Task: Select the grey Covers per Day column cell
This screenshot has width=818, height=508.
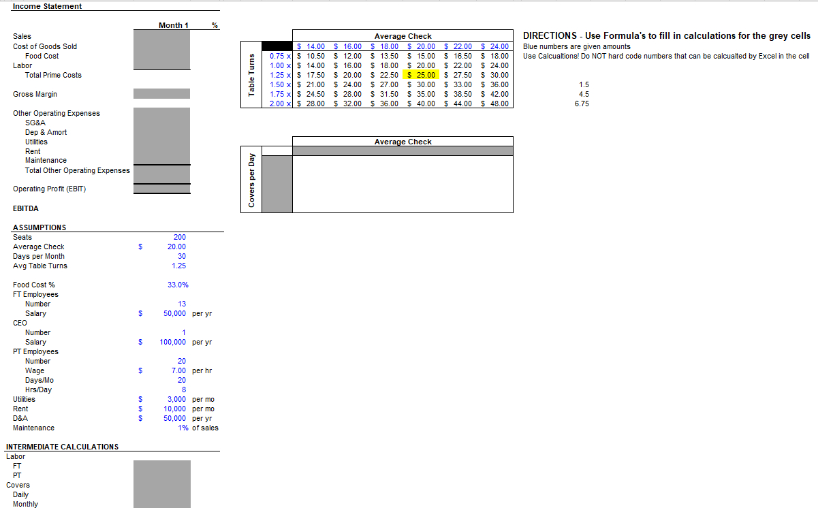Action: point(277,184)
